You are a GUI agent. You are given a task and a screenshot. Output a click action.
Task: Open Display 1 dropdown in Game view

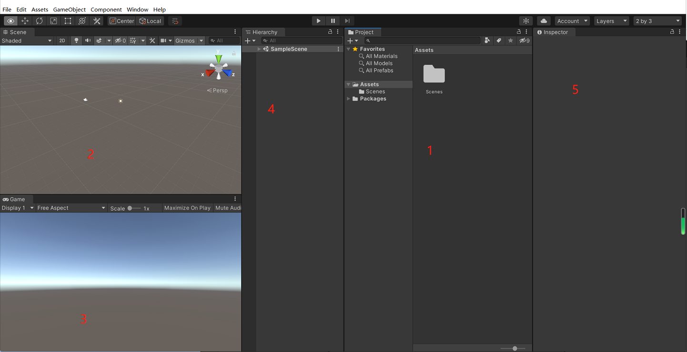pos(18,208)
